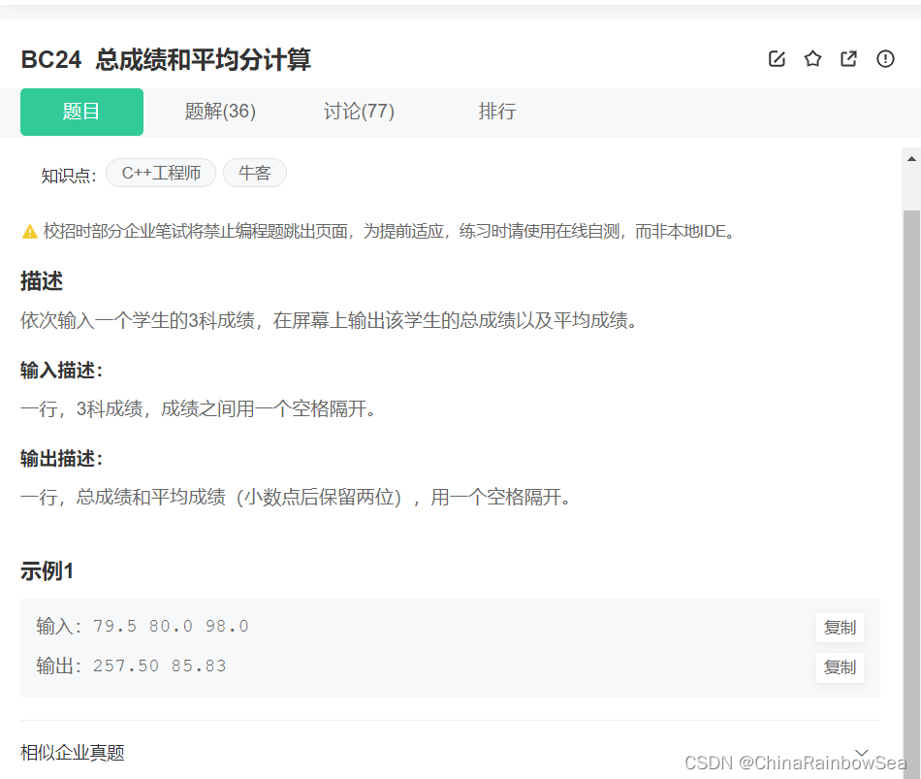Click the C++工程师 tag
Image resolution: width=921 pixels, height=779 pixels.
click(161, 173)
